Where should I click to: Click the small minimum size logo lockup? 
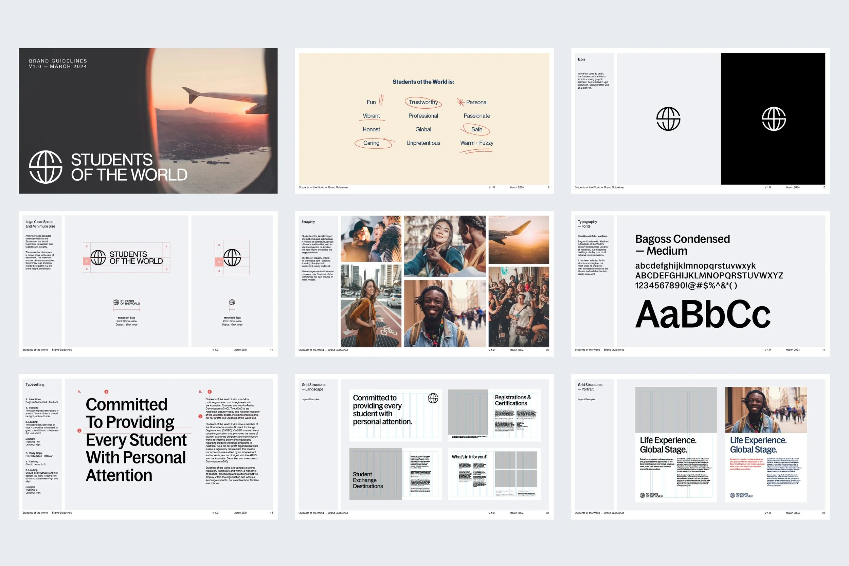[126, 303]
